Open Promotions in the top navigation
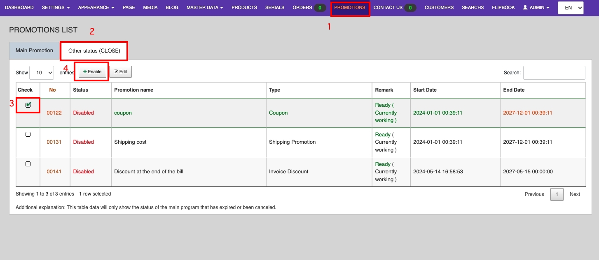599x260 pixels. pyautogui.click(x=349, y=7)
